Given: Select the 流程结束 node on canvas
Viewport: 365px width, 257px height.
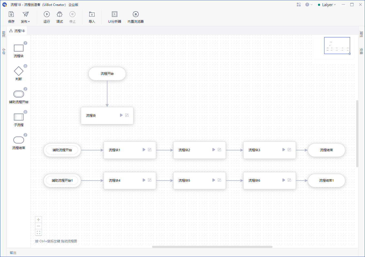Looking at the screenshot, I should point(327,150).
